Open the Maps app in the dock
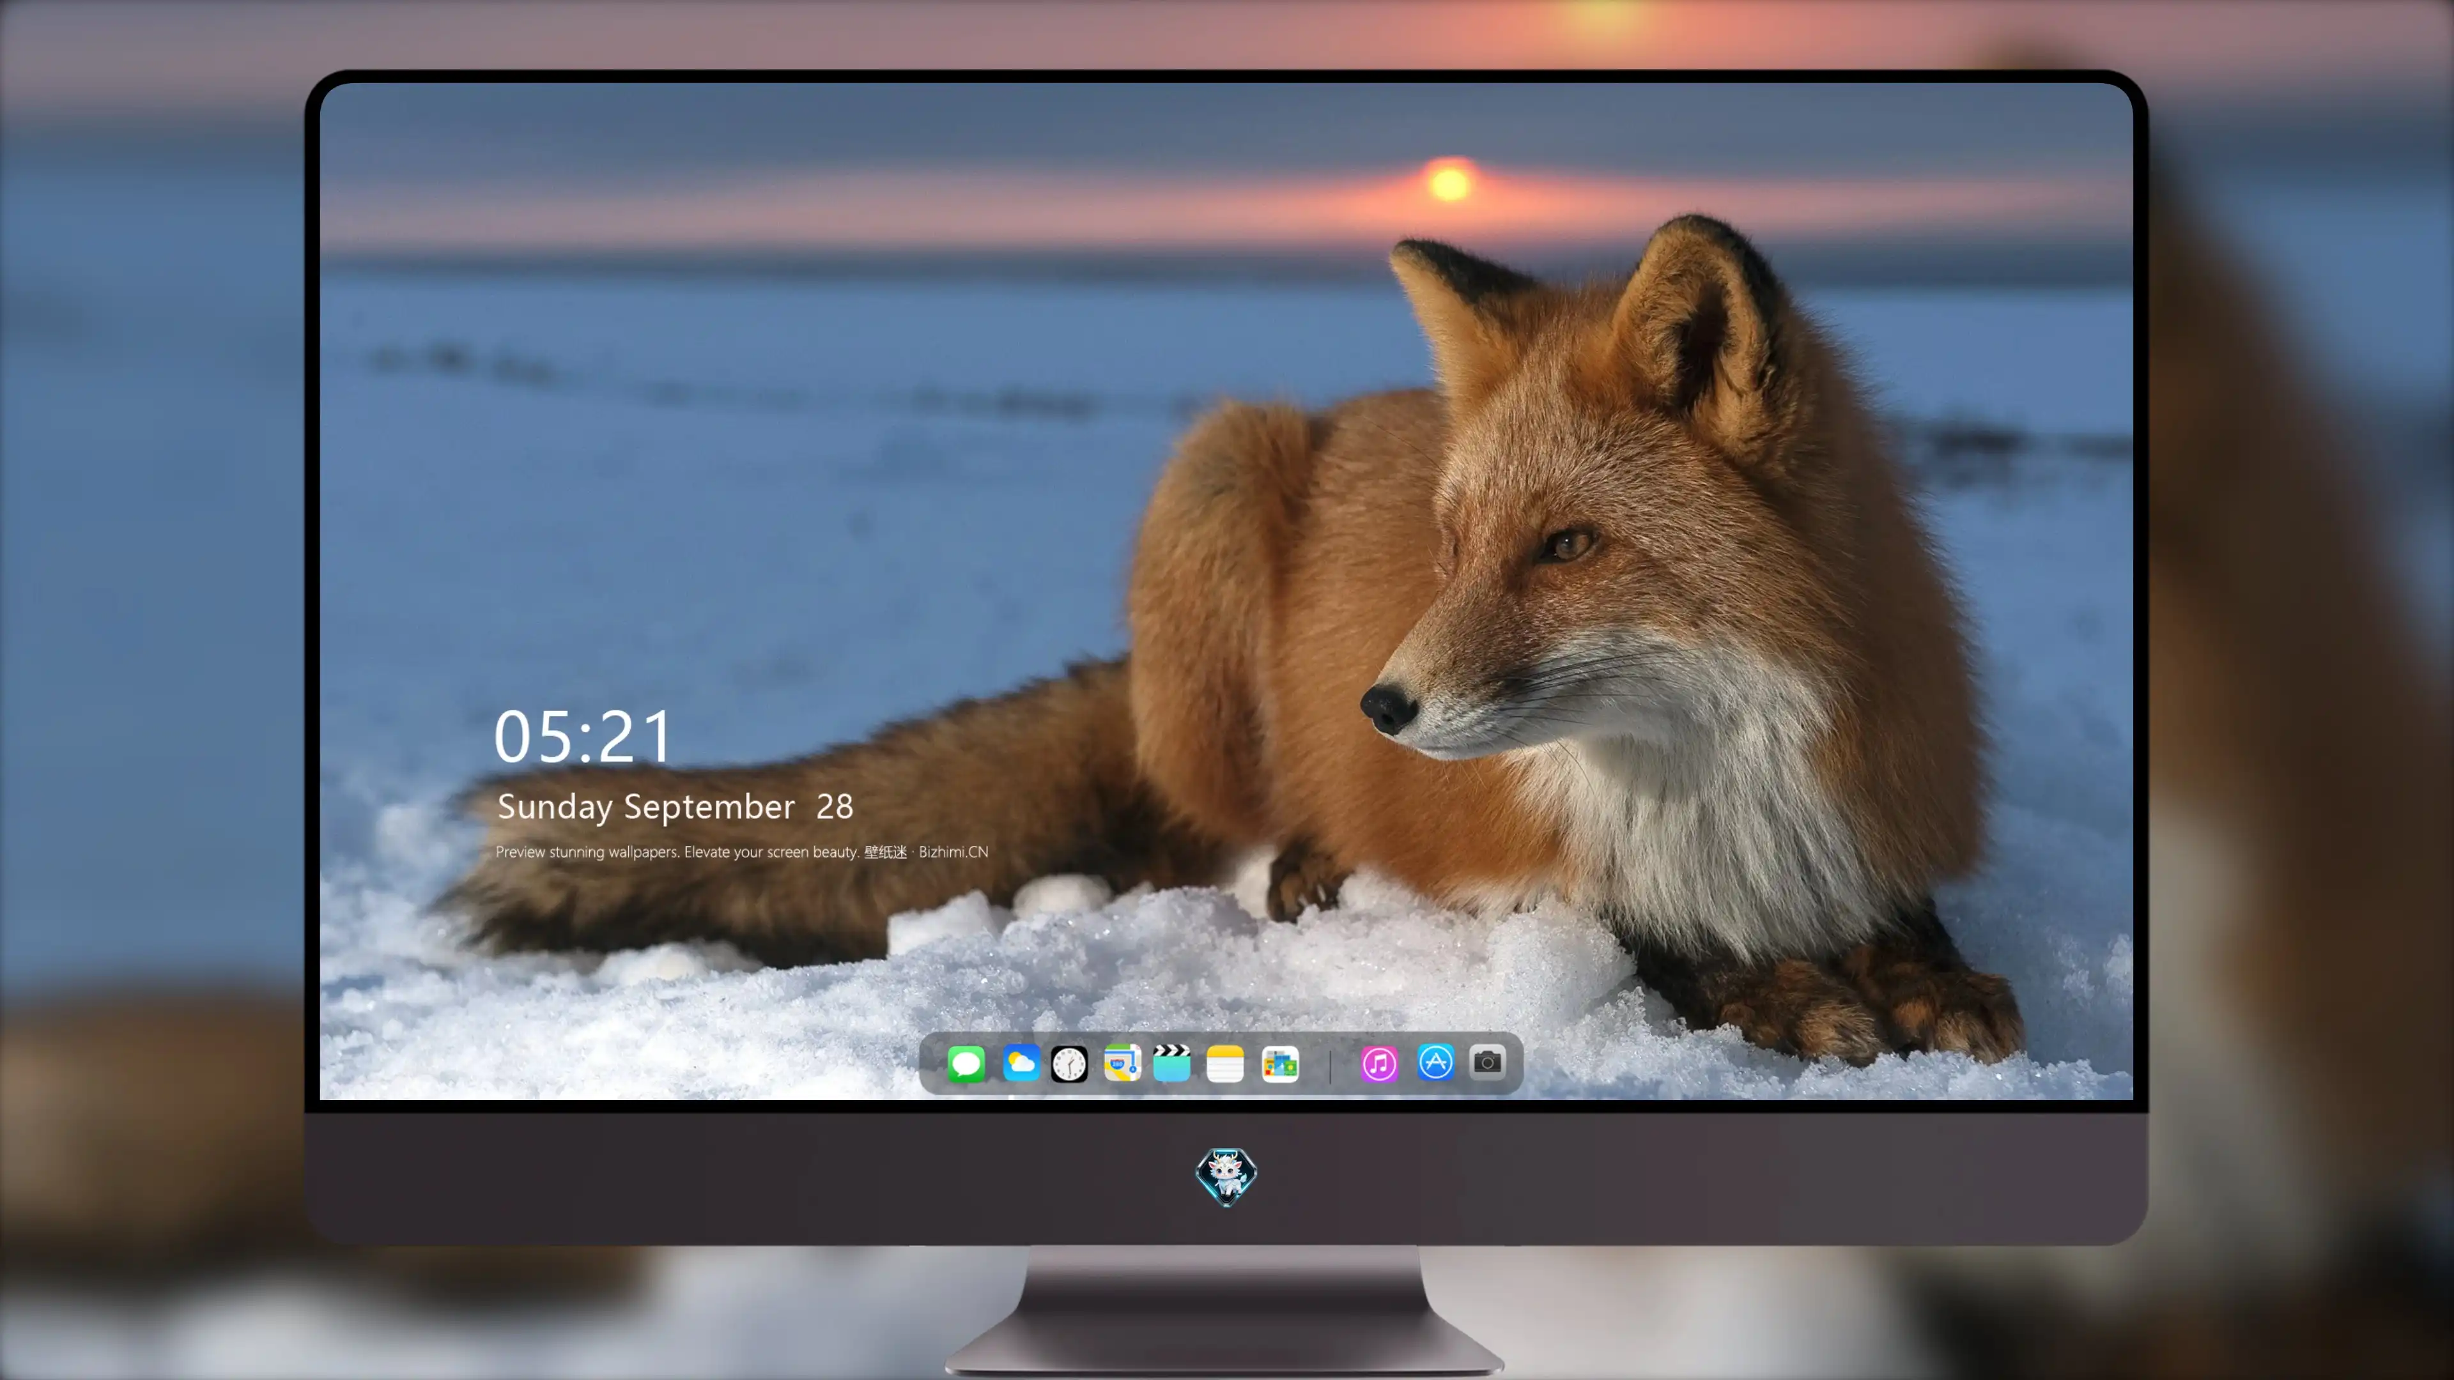Image resolution: width=2454 pixels, height=1380 pixels. click(x=1122, y=1063)
